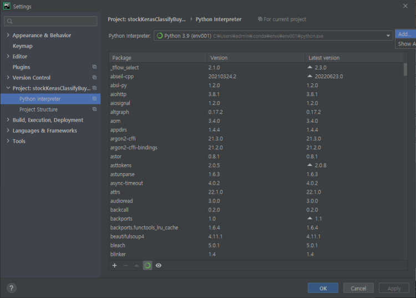
Task: Open the Python Interpreter dropdown arrow
Action: pos(388,36)
